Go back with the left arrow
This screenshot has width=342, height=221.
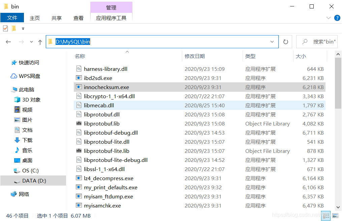click(8, 42)
